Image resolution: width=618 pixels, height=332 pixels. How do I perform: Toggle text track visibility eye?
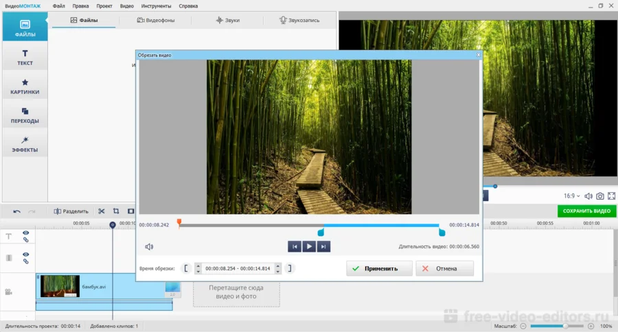tap(25, 233)
